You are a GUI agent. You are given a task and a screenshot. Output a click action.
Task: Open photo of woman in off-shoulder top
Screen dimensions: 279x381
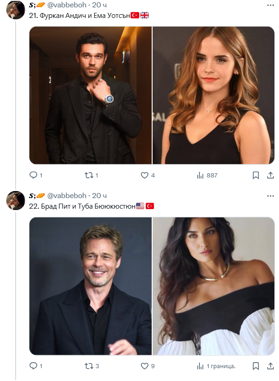coord(213,286)
